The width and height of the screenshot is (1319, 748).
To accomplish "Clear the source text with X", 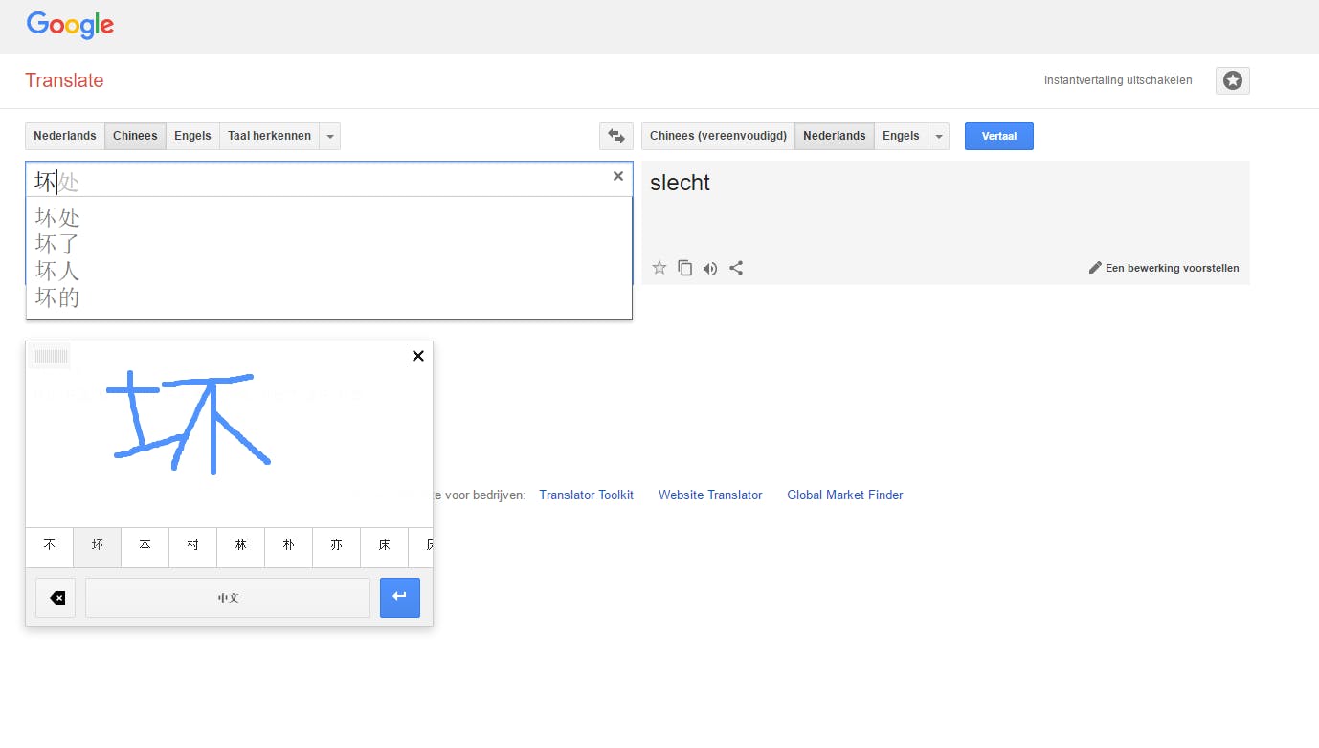I will [617, 176].
